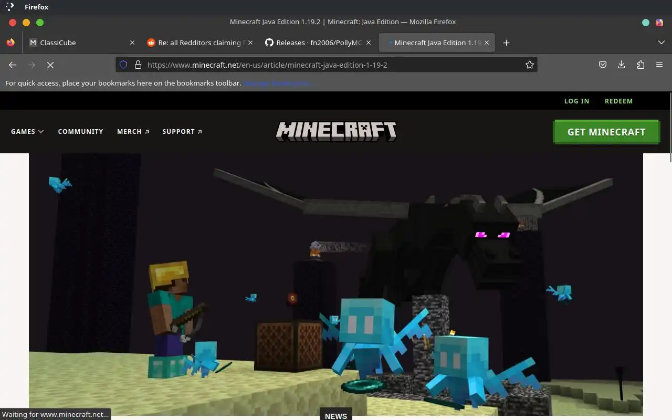Open the SUPPORT external link
This screenshot has width=672, height=420.
(182, 131)
